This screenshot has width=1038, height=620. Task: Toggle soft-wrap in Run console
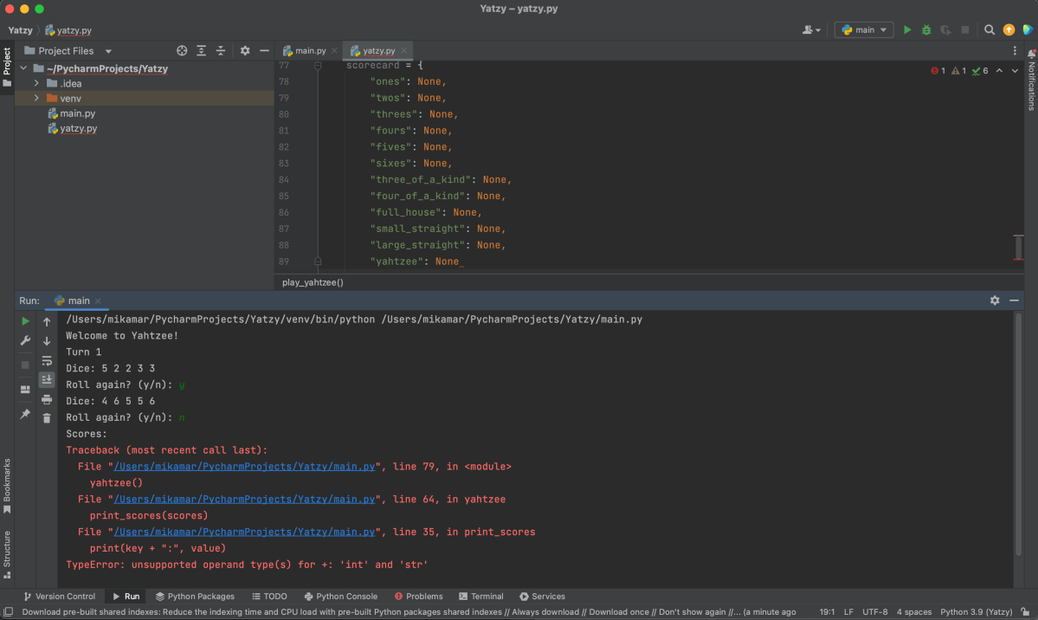(x=47, y=360)
